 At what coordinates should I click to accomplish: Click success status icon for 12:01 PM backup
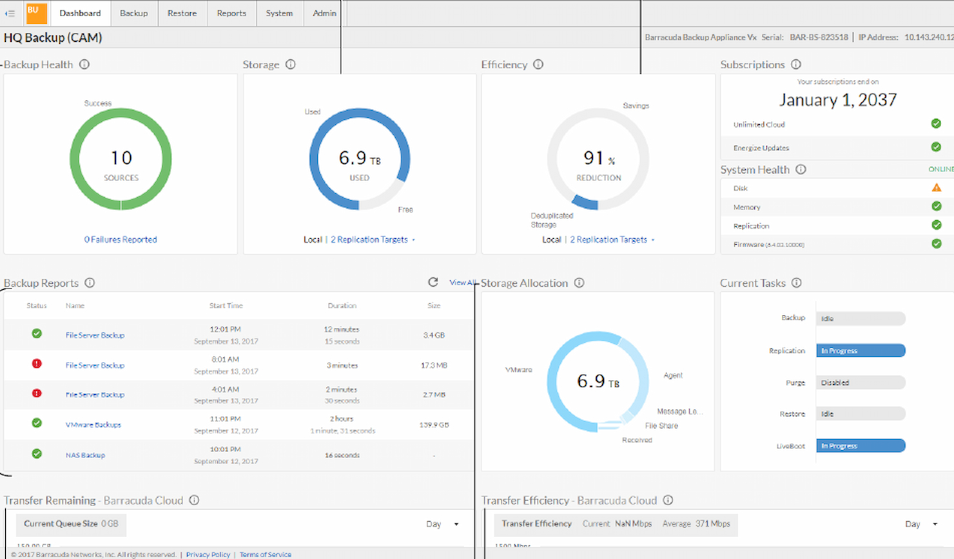pos(37,334)
